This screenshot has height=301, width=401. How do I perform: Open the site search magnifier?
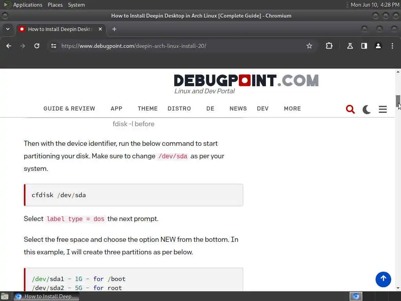350,109
